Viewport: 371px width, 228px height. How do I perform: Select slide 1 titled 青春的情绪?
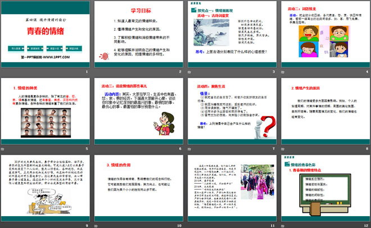[x=45, y=34]
